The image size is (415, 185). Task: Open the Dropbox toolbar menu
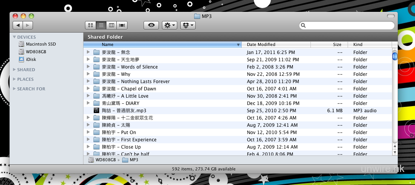tap(188, 25)
